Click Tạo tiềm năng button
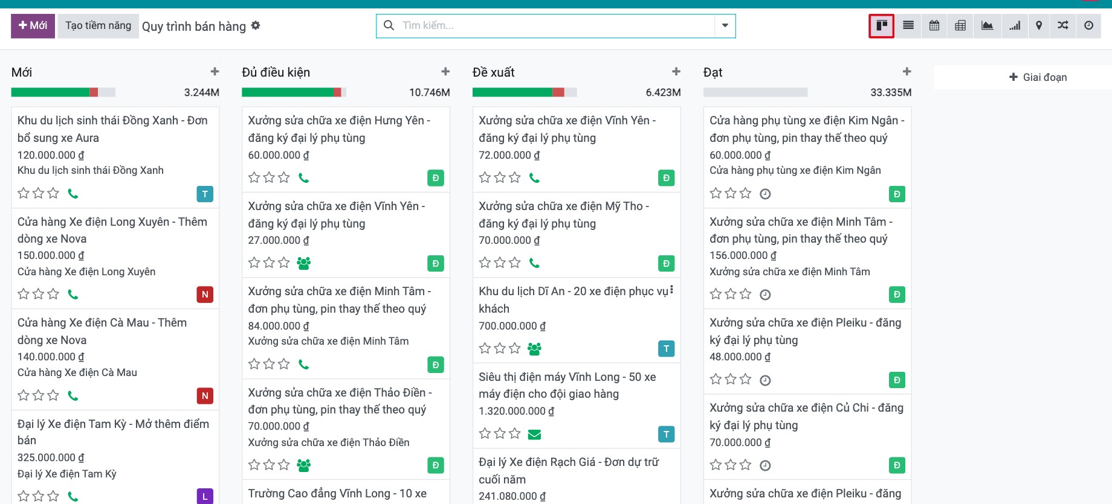This screenshot has height=504, width=1112. (99, 26)
